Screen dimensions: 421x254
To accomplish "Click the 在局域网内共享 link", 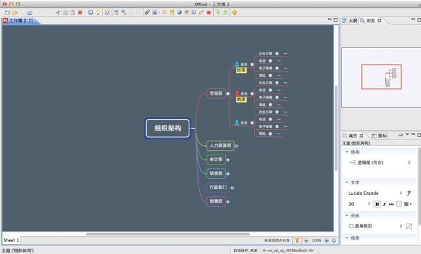I will click(277, 240).
